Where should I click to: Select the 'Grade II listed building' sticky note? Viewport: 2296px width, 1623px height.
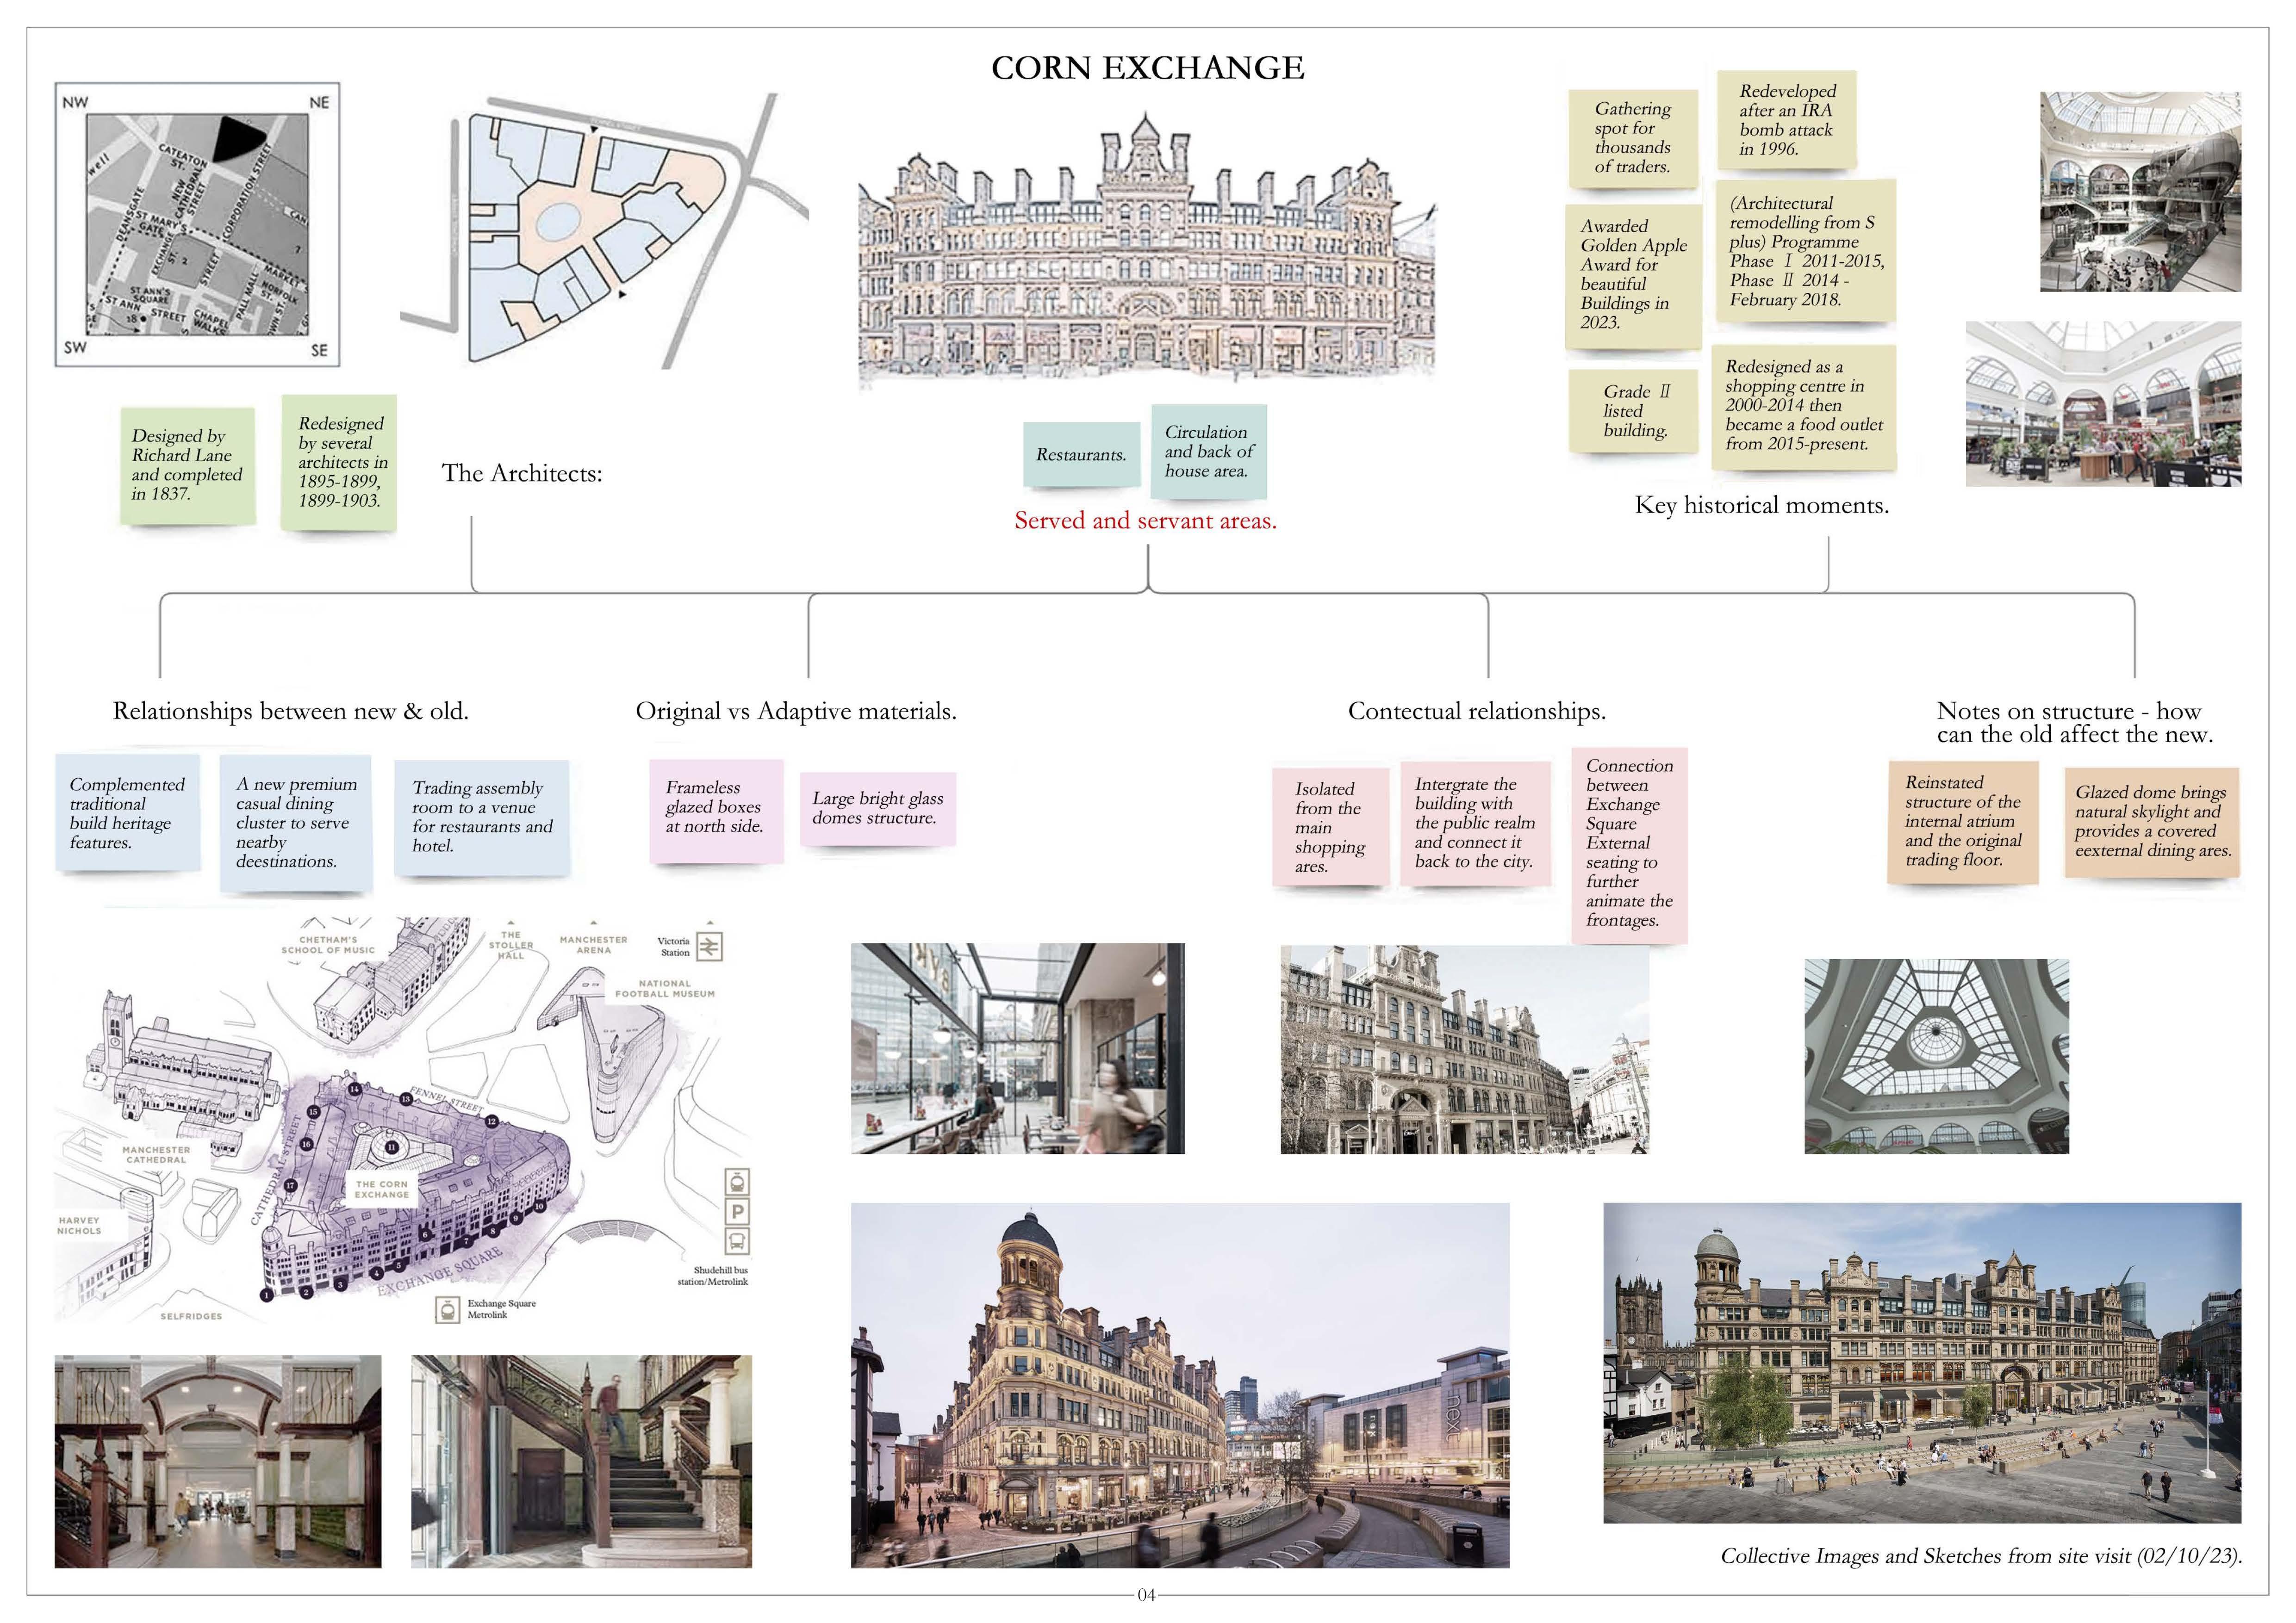pyautogui.click(x=1635, y=411)
